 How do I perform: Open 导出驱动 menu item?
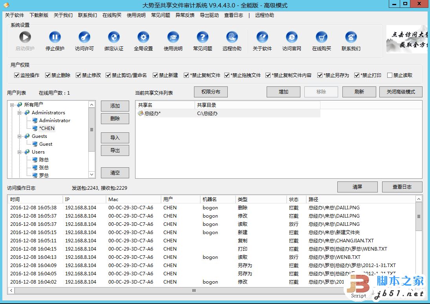point(209,15)
